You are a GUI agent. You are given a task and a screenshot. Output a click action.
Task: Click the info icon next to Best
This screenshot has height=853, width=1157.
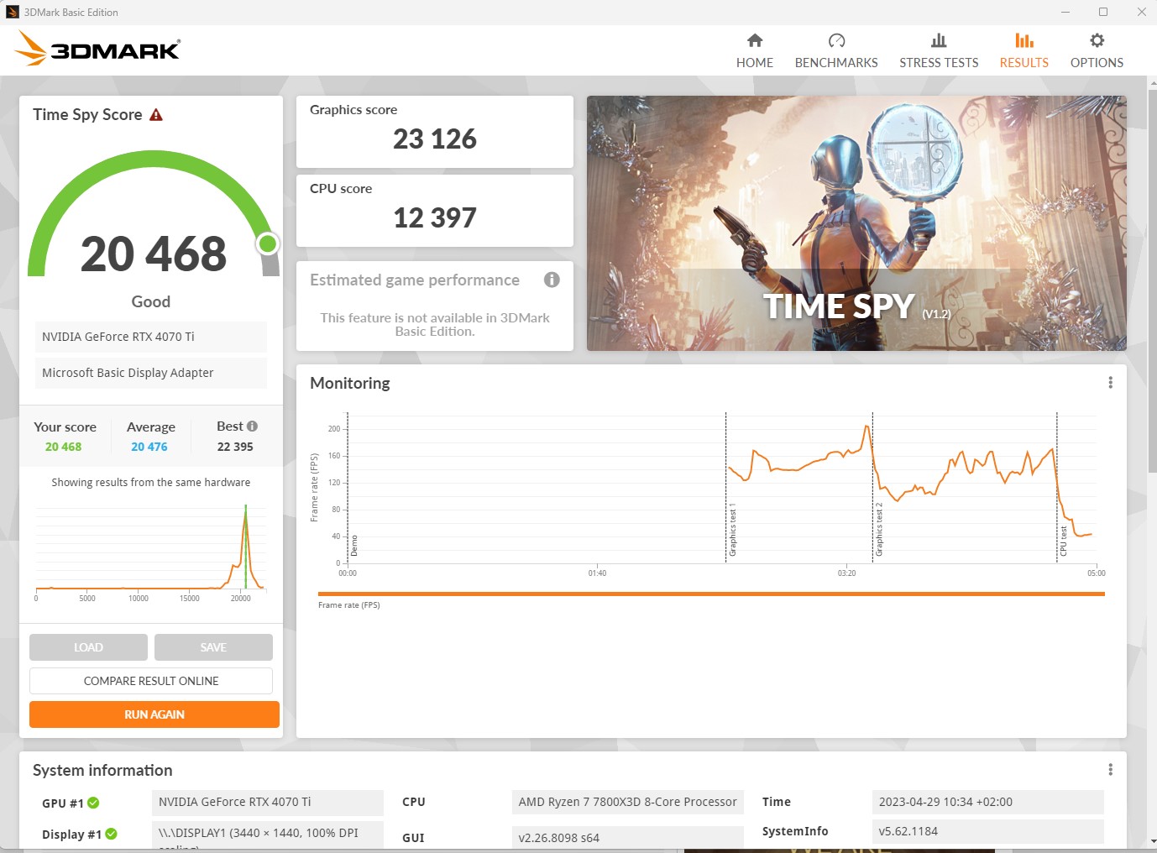tap(252, 426)
